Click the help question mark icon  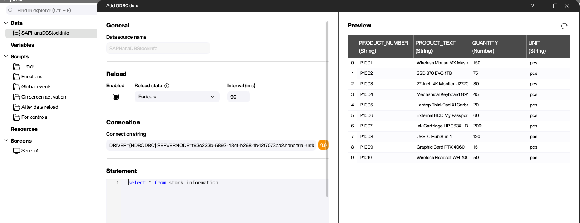tap(532, 6)
